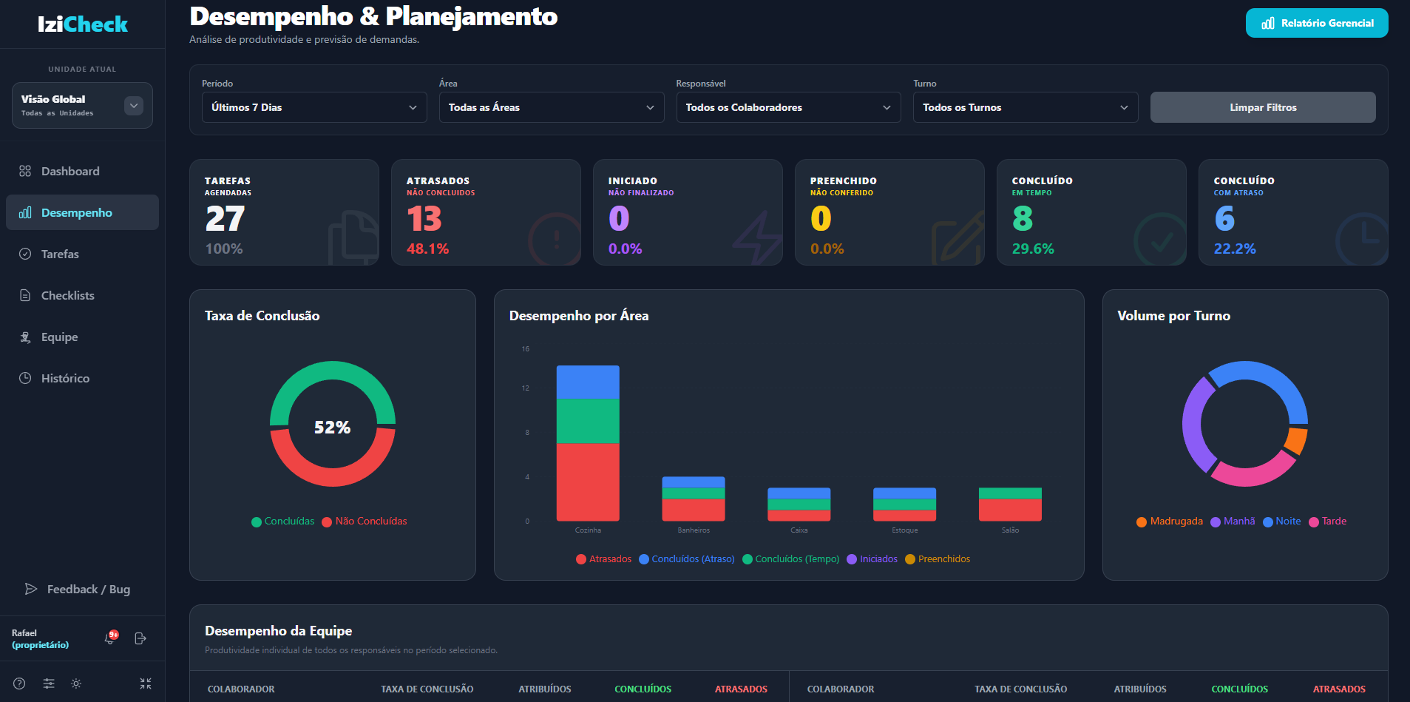Click the document icon on Tarefas Agendadas card
1410x702 pixels.
pos(353,238)
